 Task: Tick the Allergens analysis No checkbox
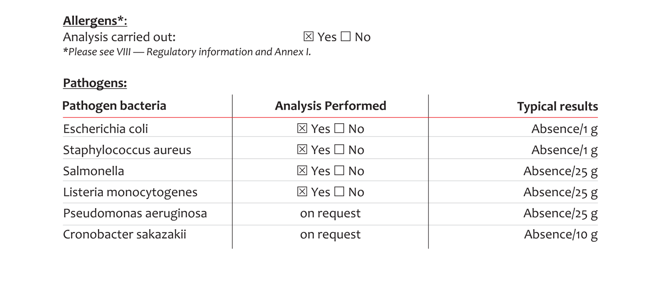[x=346, y=37]
